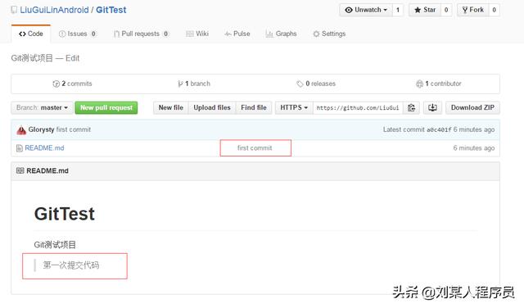Viewport: 524px width, 308px height.
Task: Open the Wiki tab
Action: (x=197, y=34)
